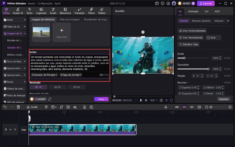Screen dimensions: 235x147
Task: Take a snapshot with the camera icon
Action: pos(161,100)
